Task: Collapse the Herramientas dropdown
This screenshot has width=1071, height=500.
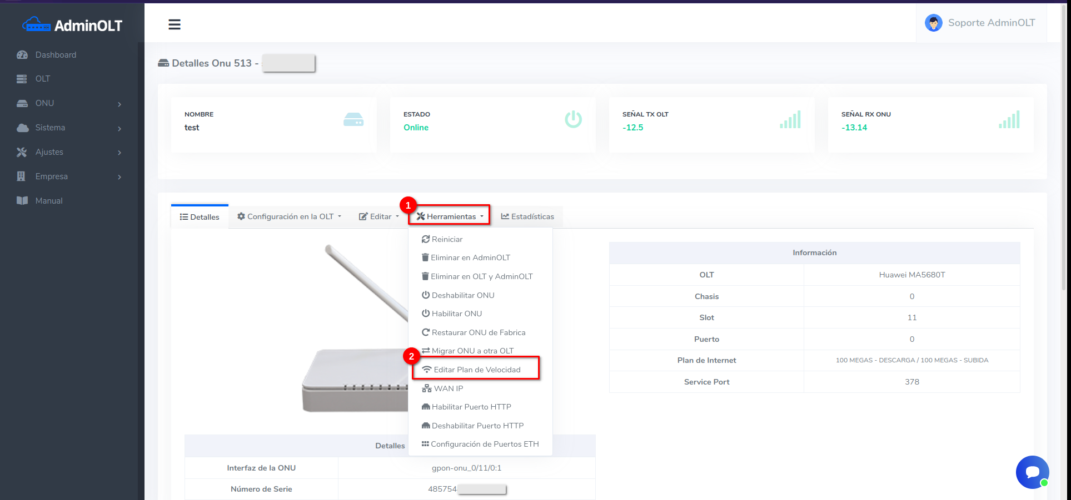Action: click(x=450, y=216)
